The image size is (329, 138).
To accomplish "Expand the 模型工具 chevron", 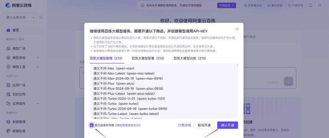I will (38, 67).
